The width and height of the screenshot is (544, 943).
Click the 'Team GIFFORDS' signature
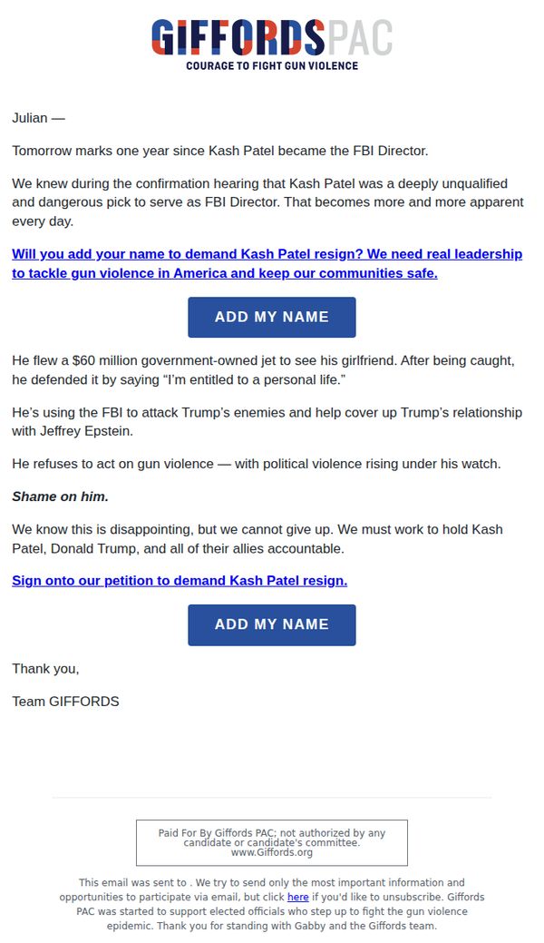(x=65, y=702)
